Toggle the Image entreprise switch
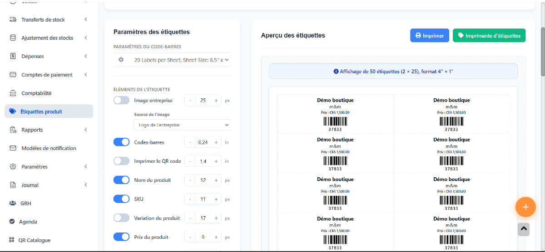This screenshot has width=545, height=252. click(x=122, y=101)
